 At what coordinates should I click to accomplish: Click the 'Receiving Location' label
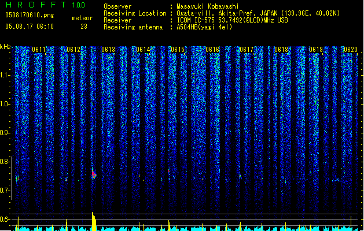pyautogui.click(x=135, y=13)
